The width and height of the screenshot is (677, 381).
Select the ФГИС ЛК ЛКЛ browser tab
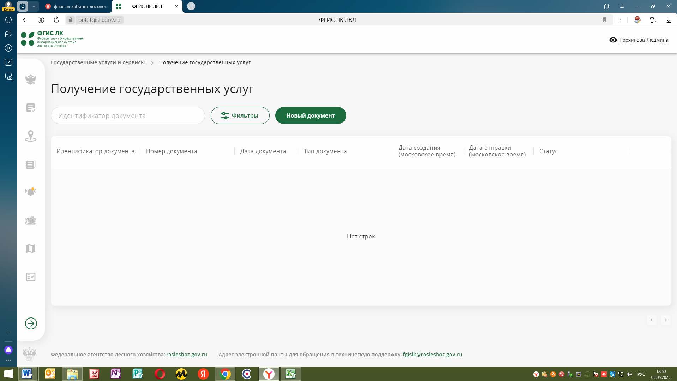(147, 6)
